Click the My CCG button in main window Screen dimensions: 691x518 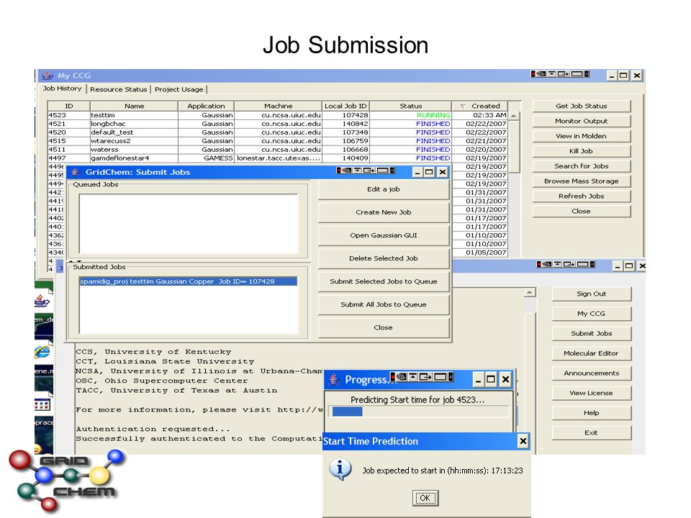[x=592, y=314]
